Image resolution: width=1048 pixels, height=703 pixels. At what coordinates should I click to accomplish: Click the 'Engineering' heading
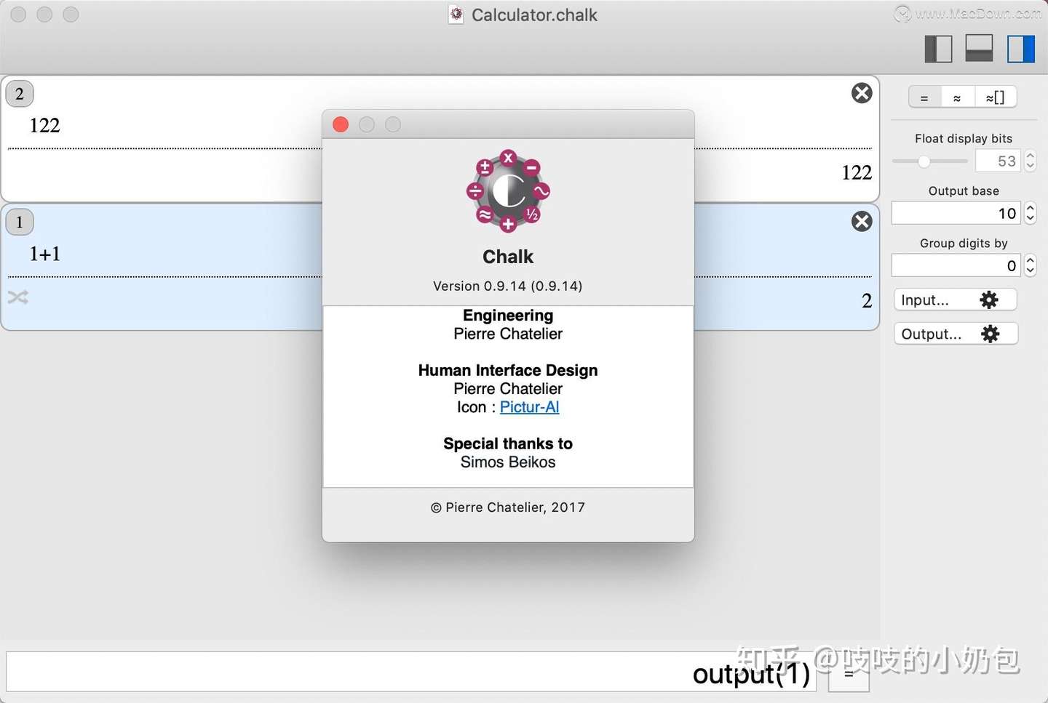tap(508, 316)
